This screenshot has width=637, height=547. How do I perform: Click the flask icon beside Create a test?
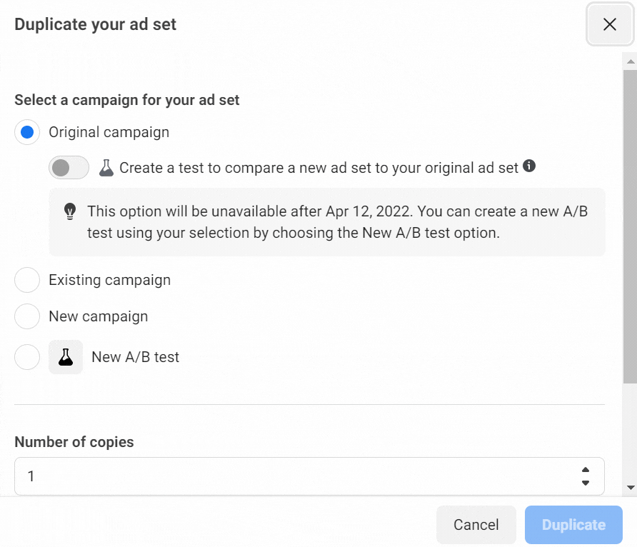coord(106,168)
